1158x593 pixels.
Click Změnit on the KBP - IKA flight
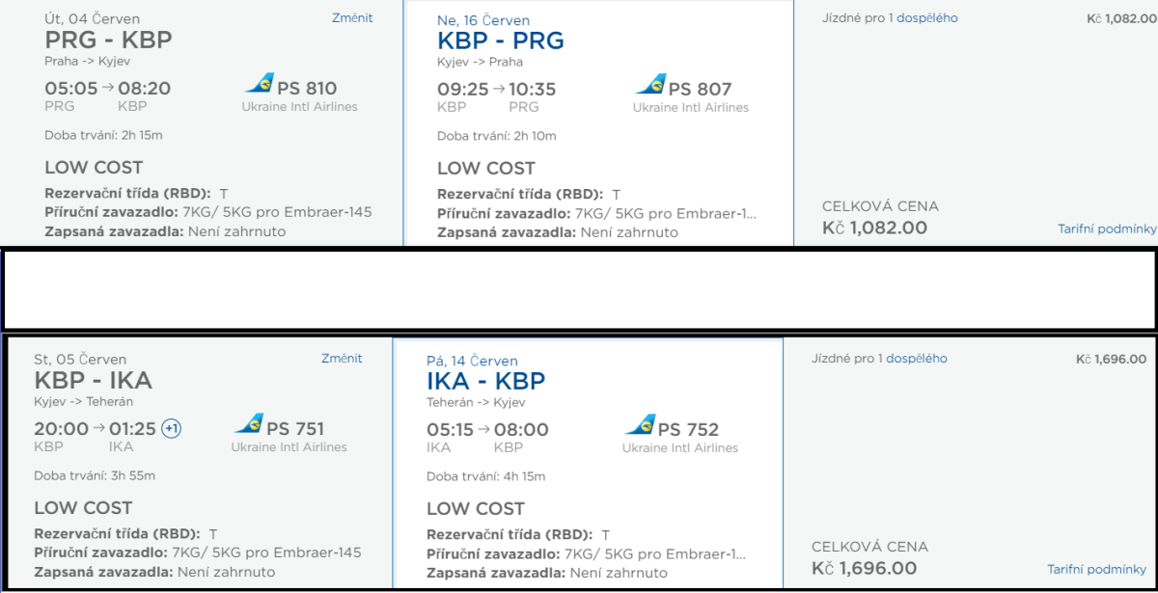click(342, 358)
